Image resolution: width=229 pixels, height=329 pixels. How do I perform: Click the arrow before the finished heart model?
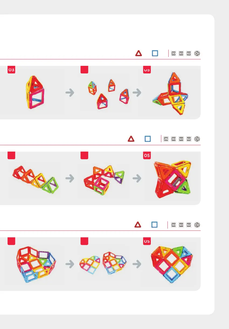137,264
